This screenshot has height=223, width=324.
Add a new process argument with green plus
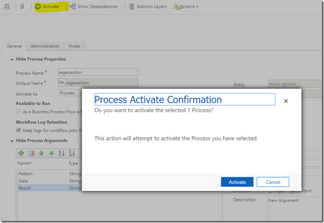(21, 153)
